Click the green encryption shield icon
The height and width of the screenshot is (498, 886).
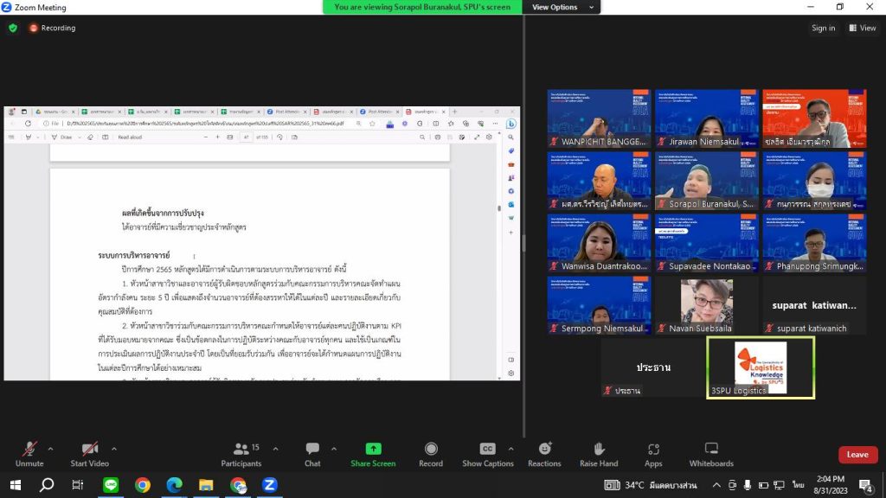tap(13, 28)
